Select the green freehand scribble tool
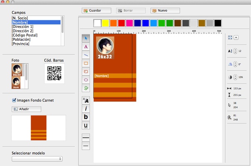The width and height of the screenshot is (251, 166). [86, 88]
